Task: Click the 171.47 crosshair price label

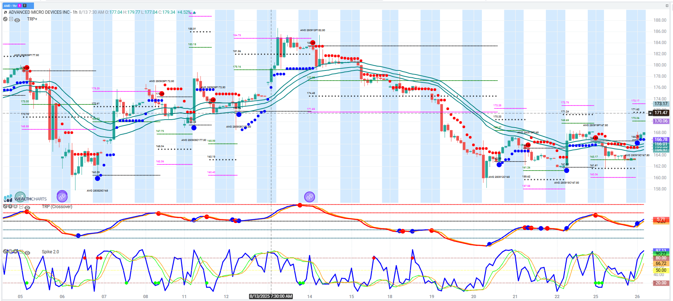Action: point(661,113)
